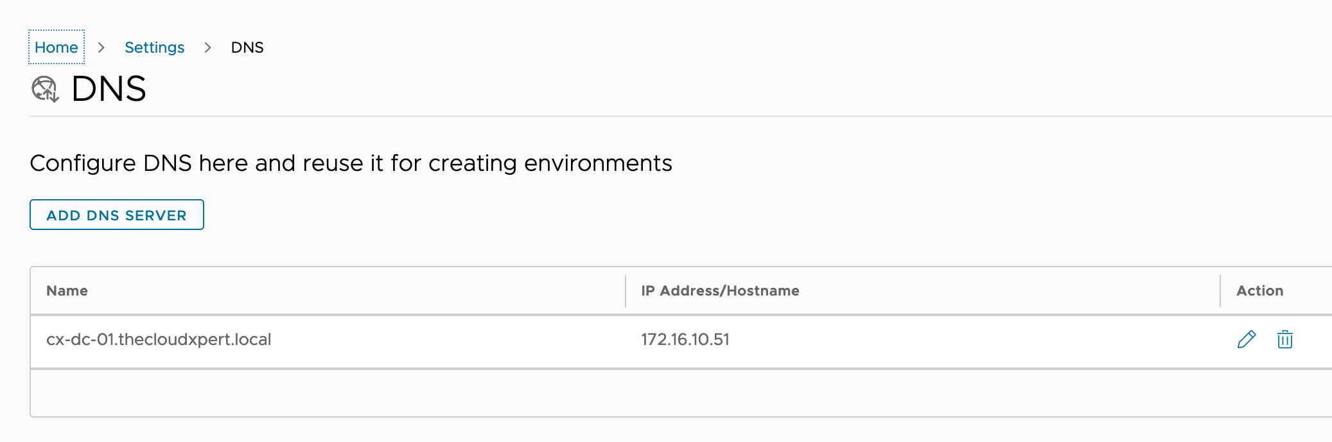Click the horizontal divider under the DNS title
Viewport: 1332px width, 442px height.
pyautogui.click(x=642, y=116)
